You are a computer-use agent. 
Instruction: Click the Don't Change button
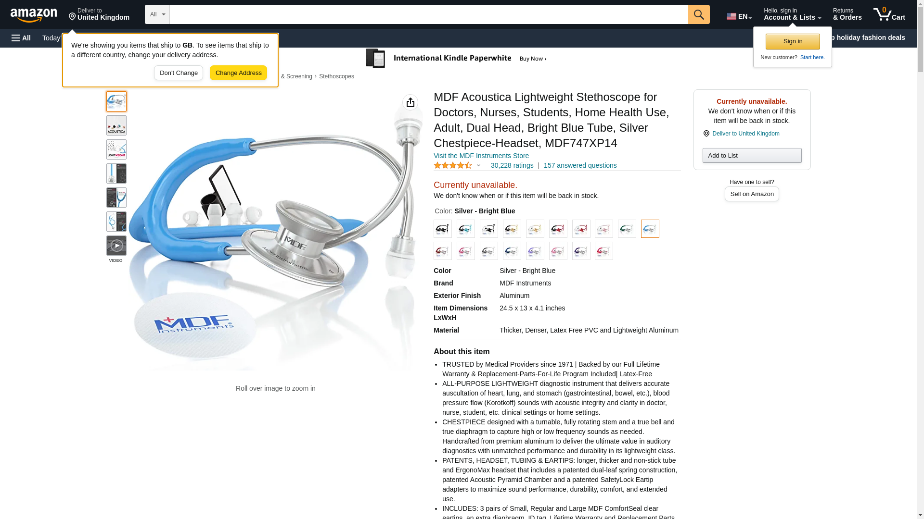pos(179,73)
